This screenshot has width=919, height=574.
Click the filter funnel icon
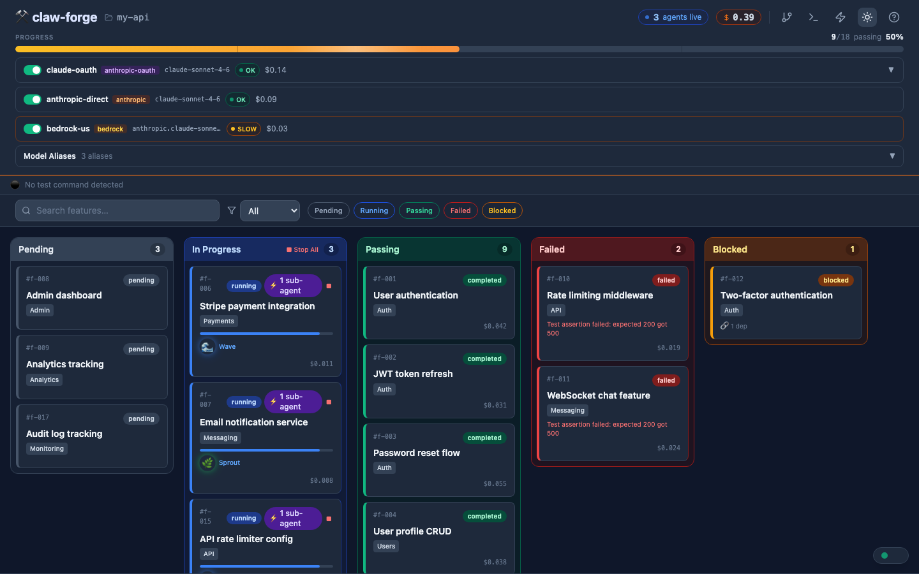coord(232,210)
